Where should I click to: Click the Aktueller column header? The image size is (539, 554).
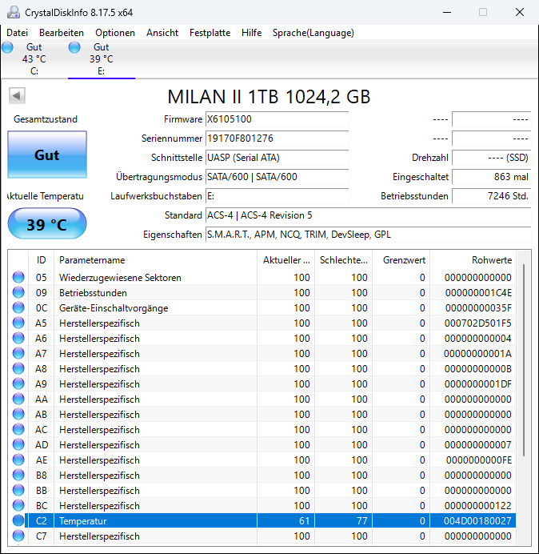[x=286, y=260]
